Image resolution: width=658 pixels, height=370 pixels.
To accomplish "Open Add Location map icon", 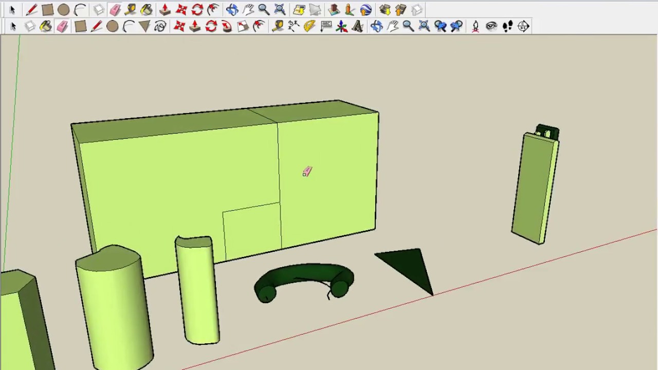I will [x=299, y=10].
